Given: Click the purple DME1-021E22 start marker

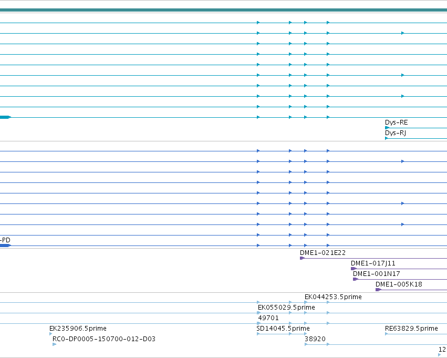Looking at the screenshot, I should 302,258.
